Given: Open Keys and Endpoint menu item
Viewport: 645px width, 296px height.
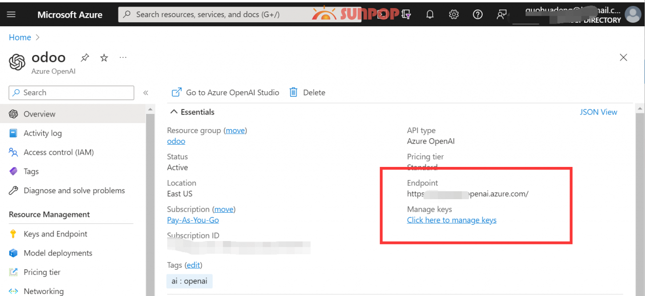Looking at the screenshot, I should (x=55, y=234).
